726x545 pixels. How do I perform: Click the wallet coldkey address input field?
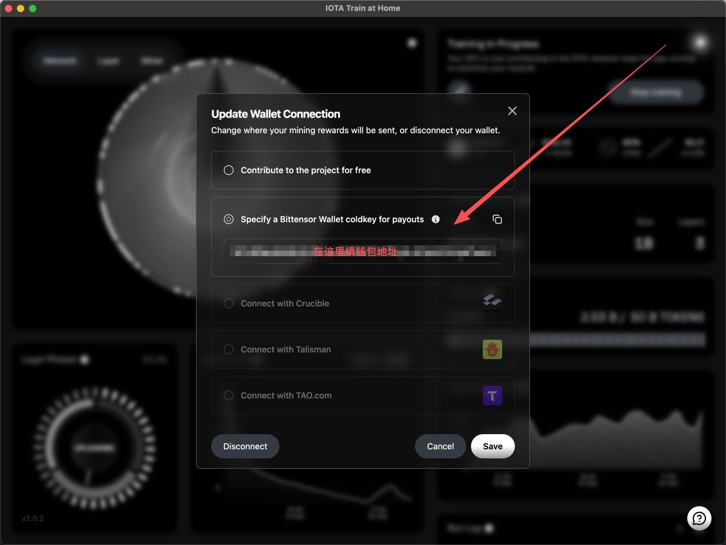pyautogui.click(x=363, y=251)
